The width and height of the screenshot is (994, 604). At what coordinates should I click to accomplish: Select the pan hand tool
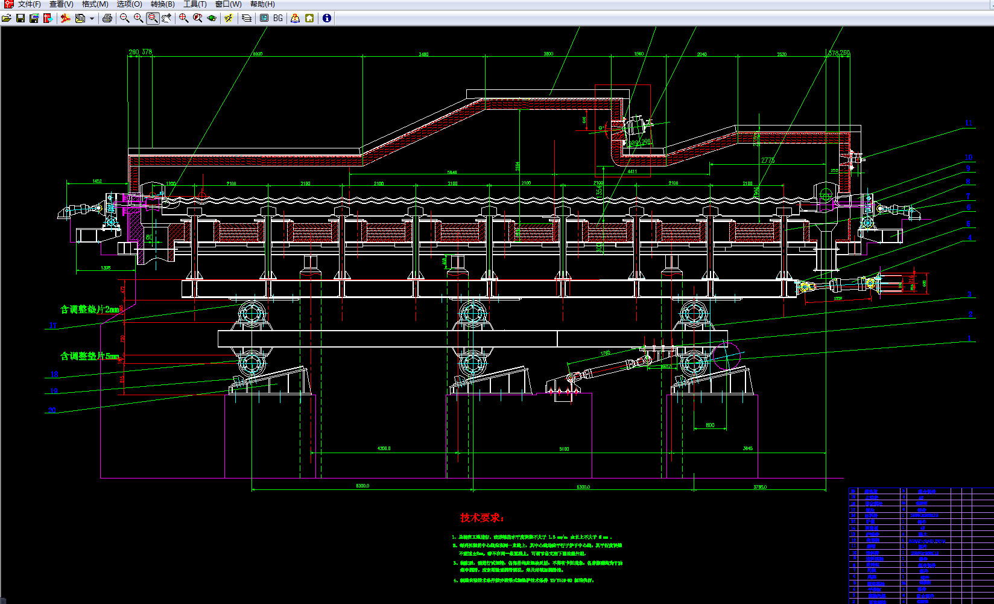166,18
